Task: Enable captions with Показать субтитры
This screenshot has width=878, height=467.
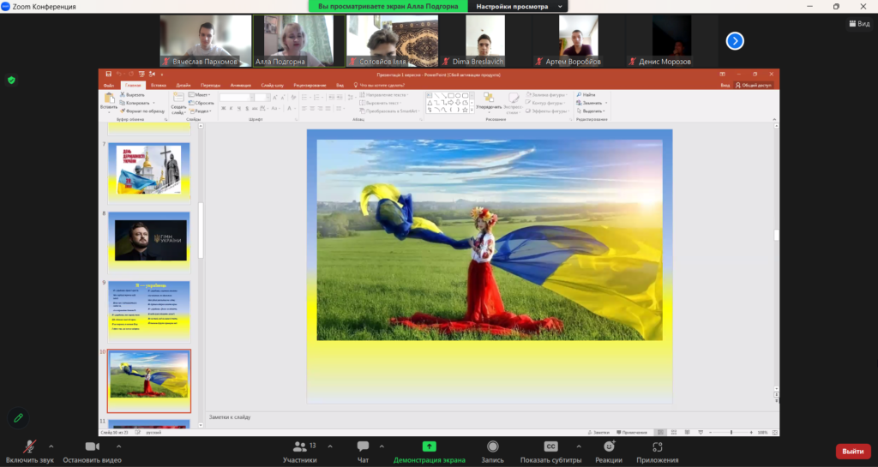Action: click(x=551, y=452)
